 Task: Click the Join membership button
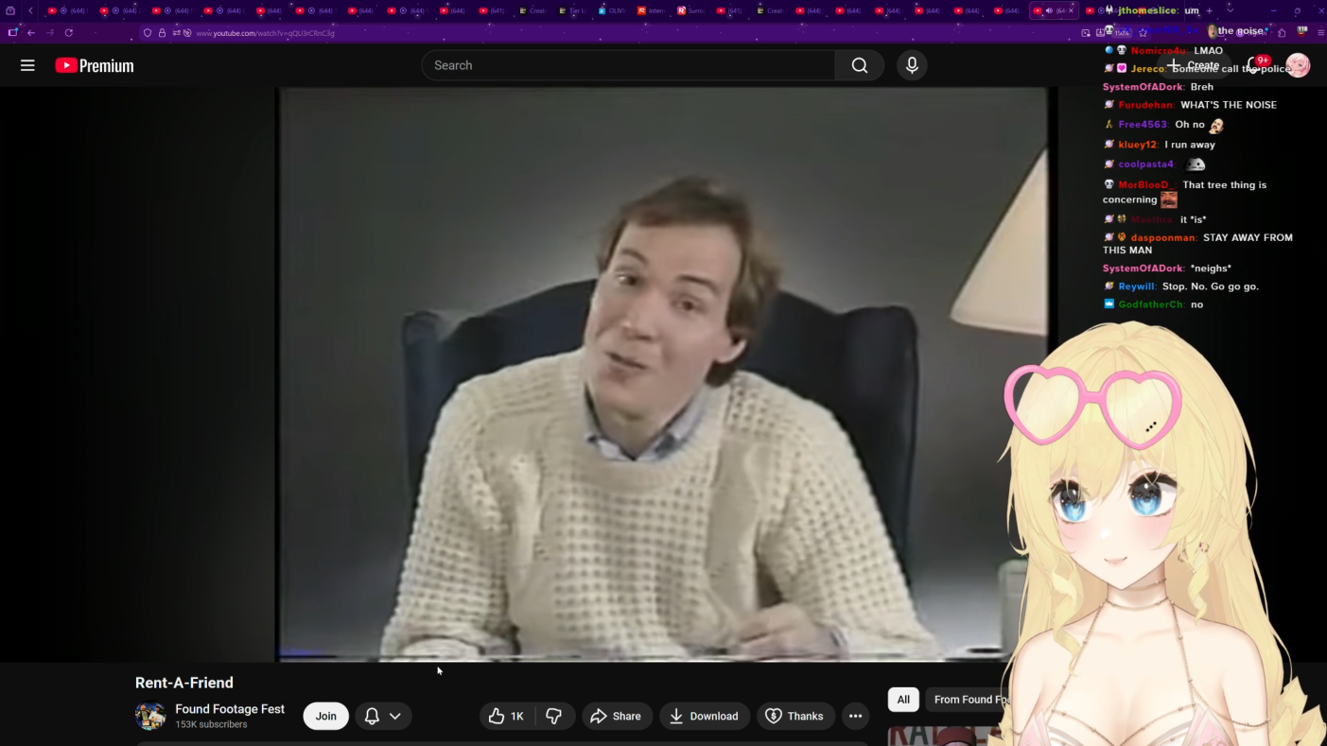point(325,716)
